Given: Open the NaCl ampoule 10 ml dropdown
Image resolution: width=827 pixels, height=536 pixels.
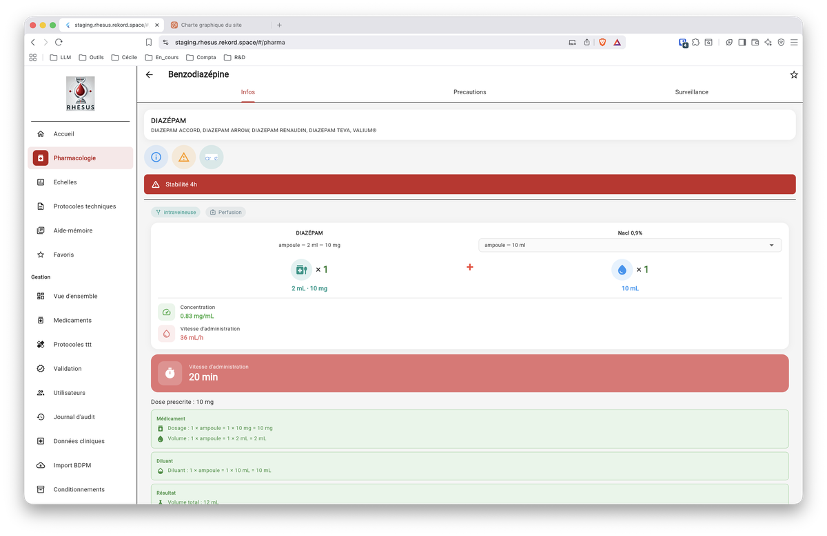Looking at the screenshot, I should click(x=630, y=245).
